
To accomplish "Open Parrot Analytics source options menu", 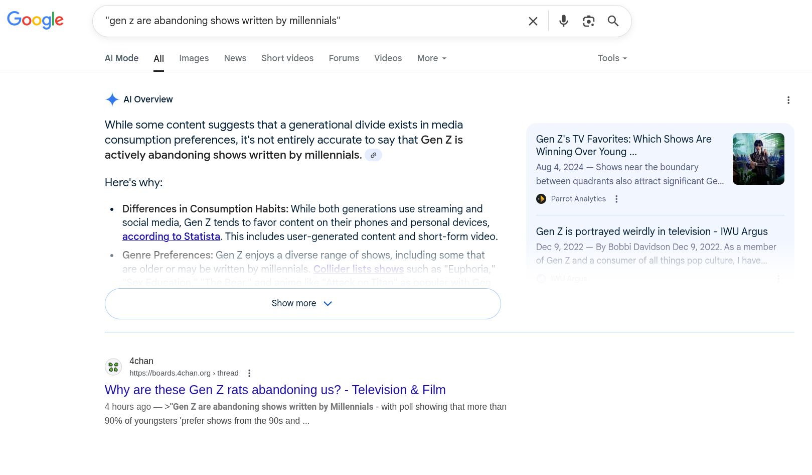I will point(616,199).
